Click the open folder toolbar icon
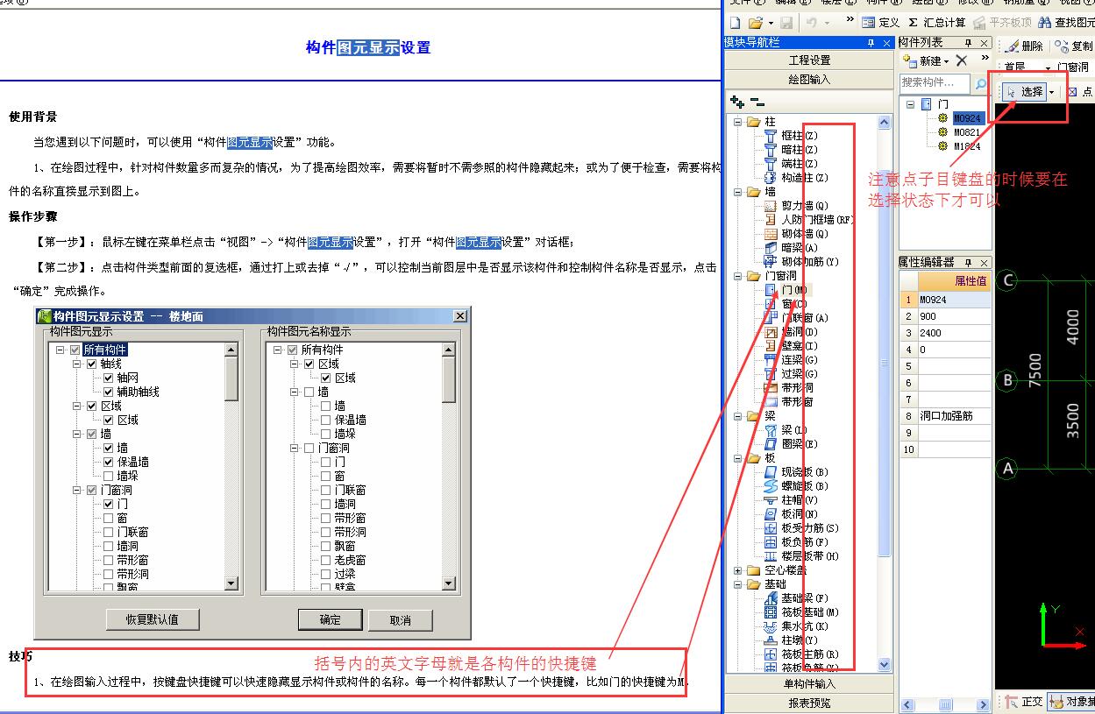 (x=755, y=23)
